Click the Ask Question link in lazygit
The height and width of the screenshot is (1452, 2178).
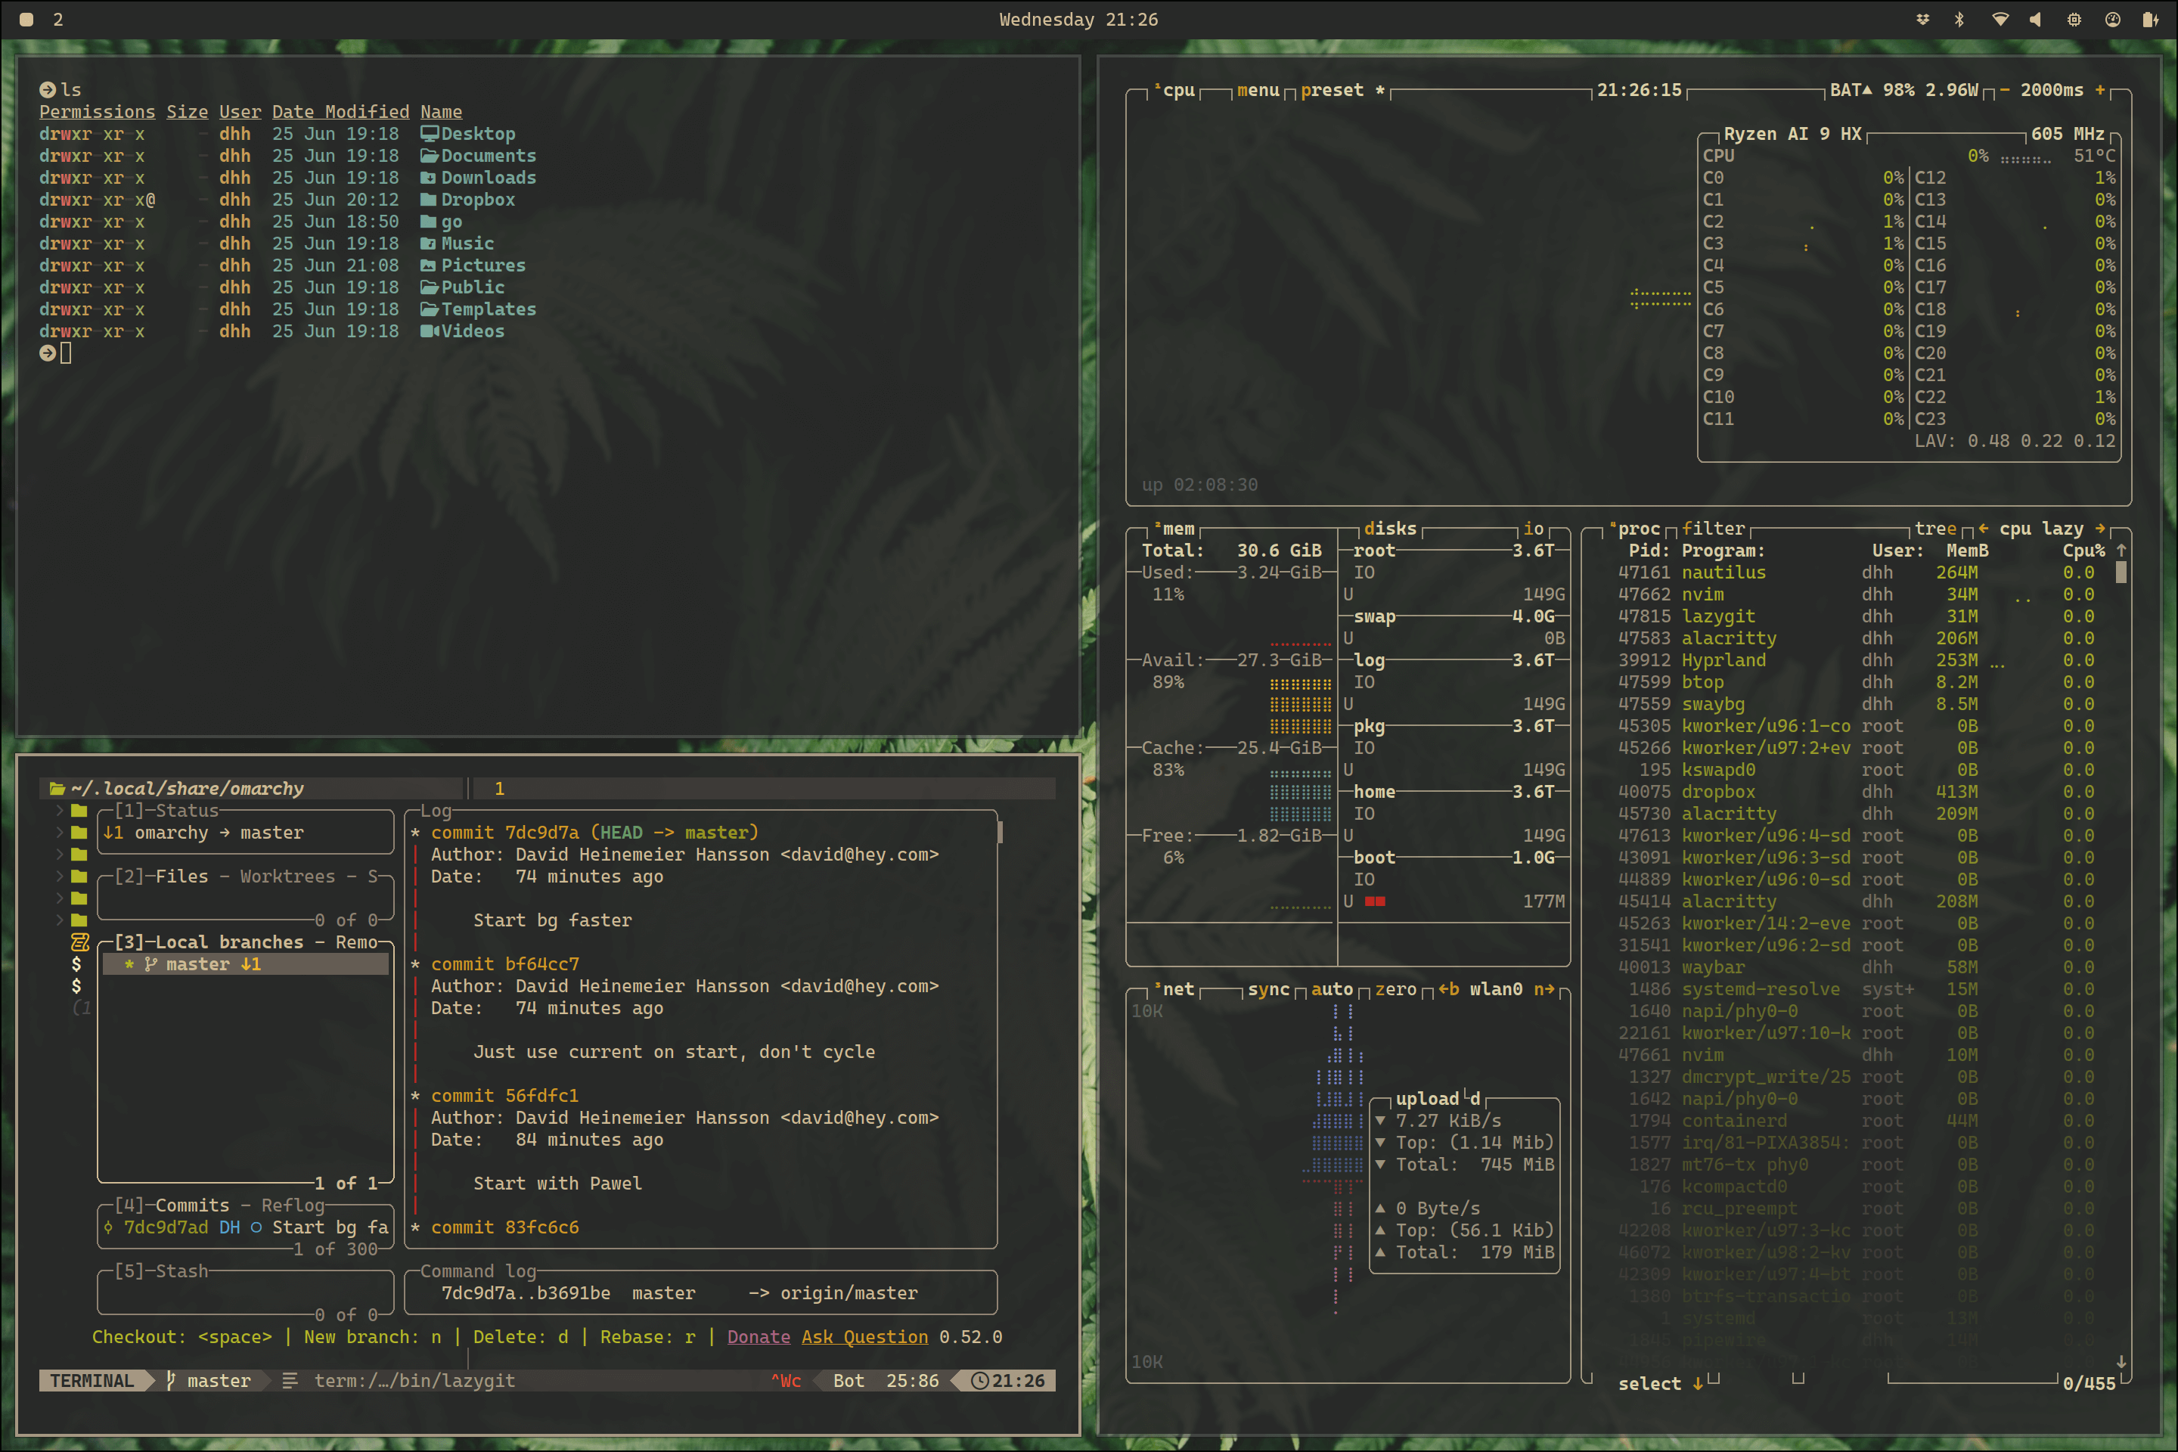click(x=864, y=1336)
